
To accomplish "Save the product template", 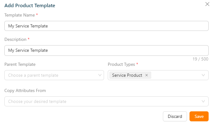I will [199, 116].
